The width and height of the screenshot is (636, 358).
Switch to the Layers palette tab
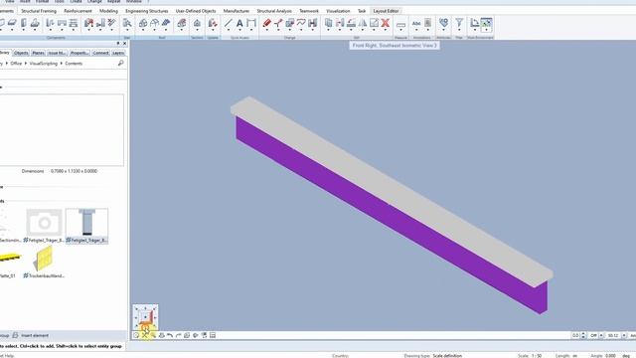[x=118, y=53]
